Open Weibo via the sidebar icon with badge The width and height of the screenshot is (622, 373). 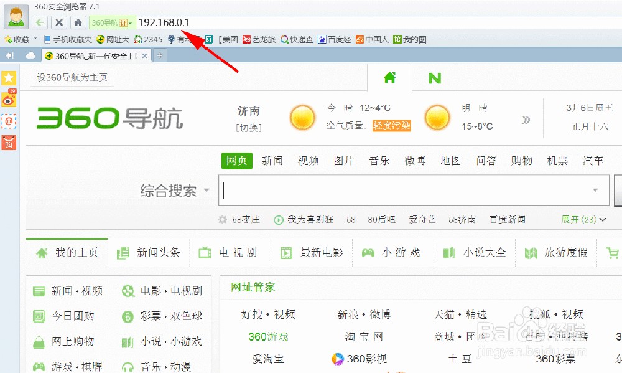coord(8,99)
